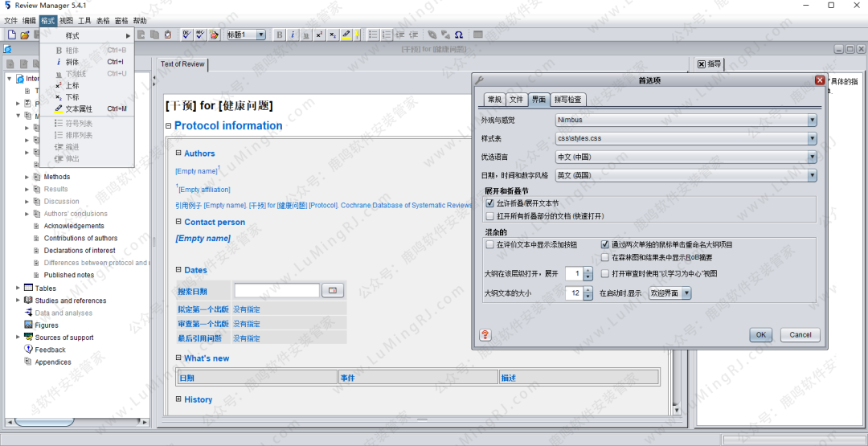The height and width of the screenshot is (446, 868).
Task: Click the Open folder toolbar icon
Action: pyautogui.click(x=25, y=35)
